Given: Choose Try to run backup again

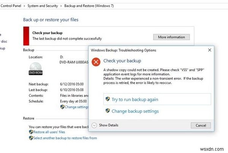Looking at the screenshot, I should tap(135, 99).
